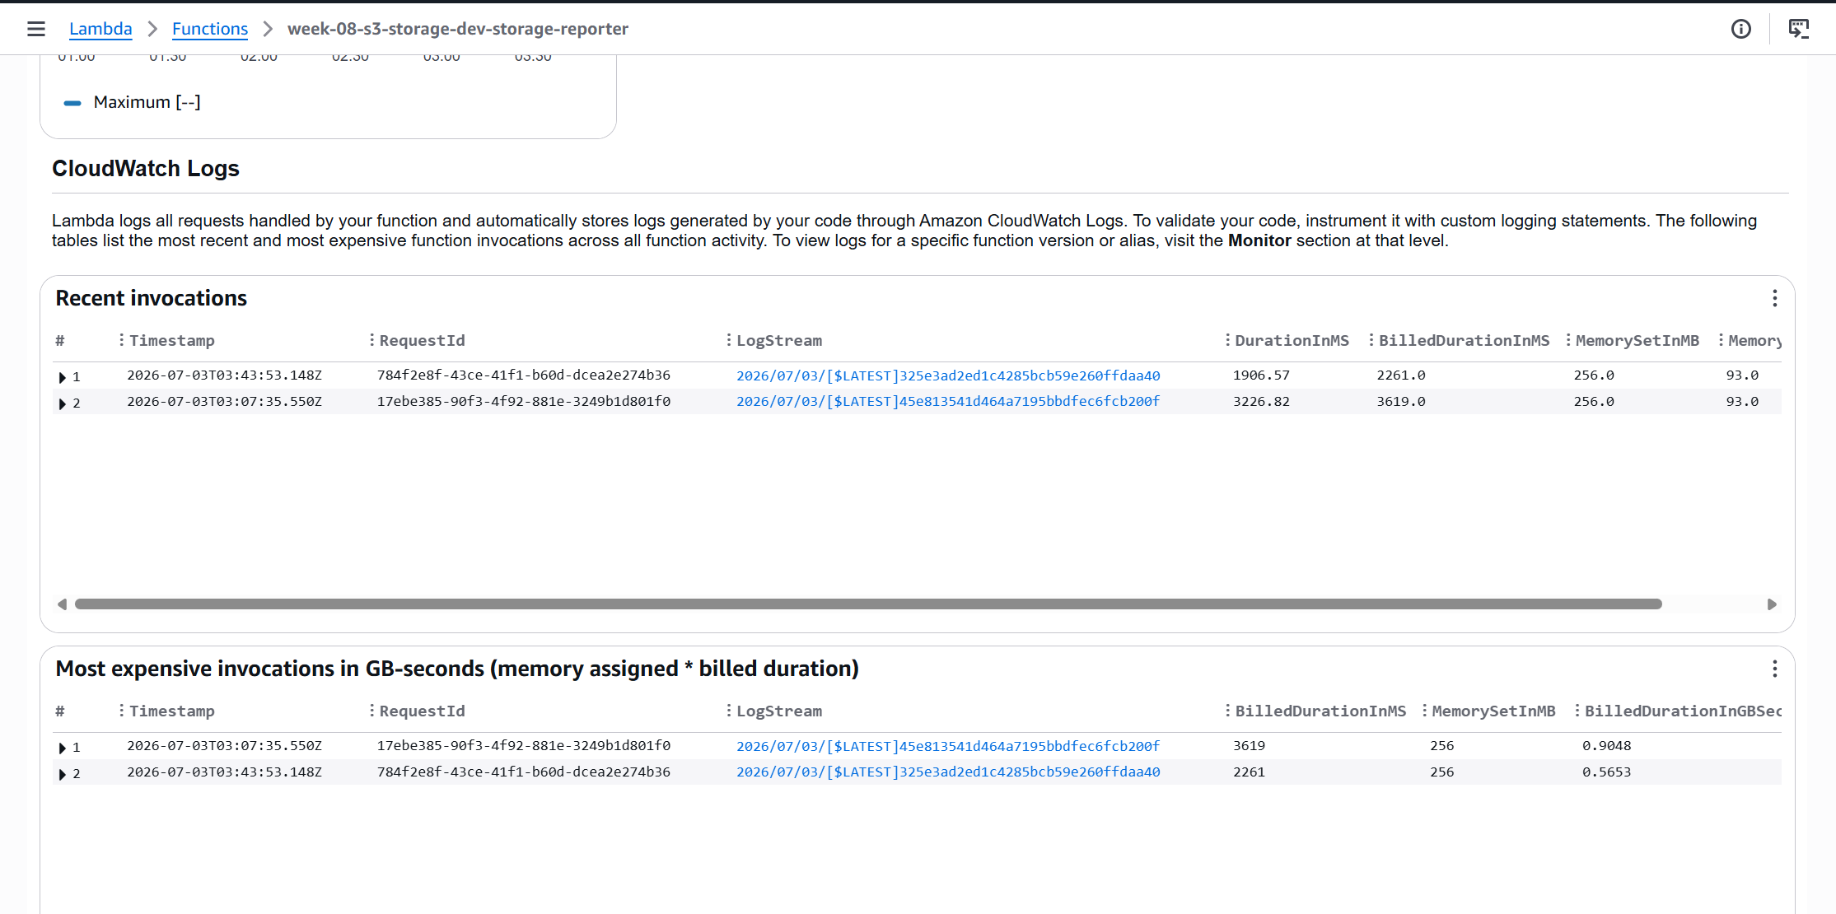Screen dimensions: 1836x914
Task: Click RequestId column handle in Recent invocations
Action: pos(371,340)
